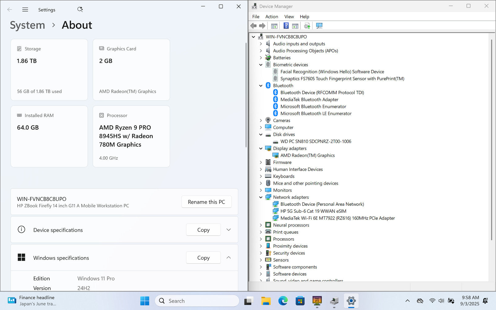Viewport: 496px width, 310px height.
Task: Click the Settings window vertical scrollbar
Action: tap(246, 95)
